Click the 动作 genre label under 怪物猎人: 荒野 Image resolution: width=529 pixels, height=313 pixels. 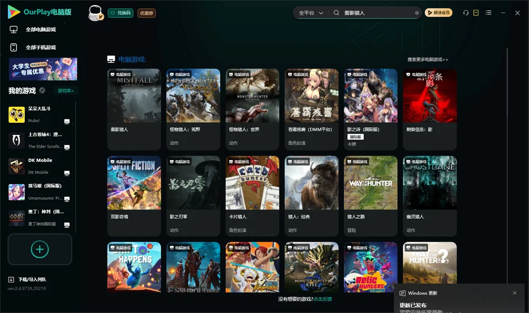[174, 143]
